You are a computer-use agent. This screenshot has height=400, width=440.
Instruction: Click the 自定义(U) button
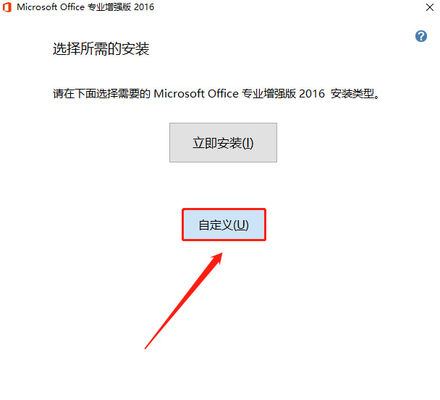[224, 225]
